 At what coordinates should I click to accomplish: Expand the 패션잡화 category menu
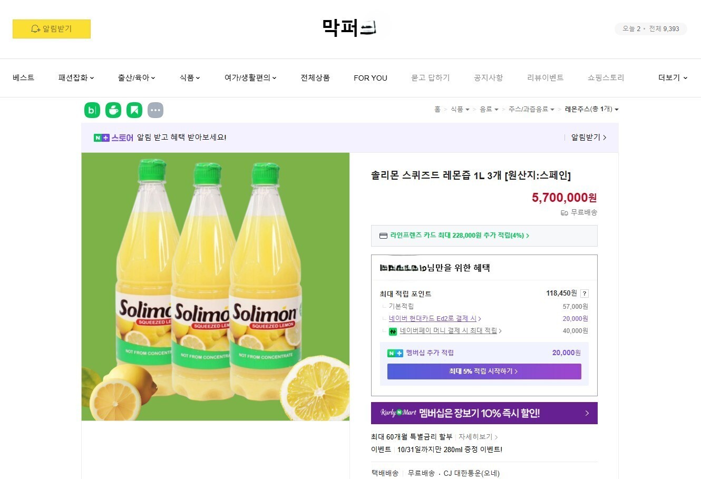tap(76, 77)
